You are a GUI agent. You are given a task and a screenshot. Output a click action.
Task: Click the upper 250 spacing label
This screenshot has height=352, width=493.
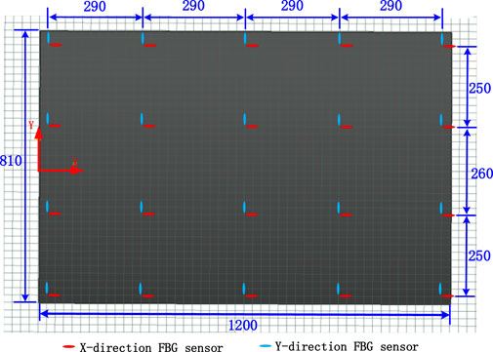point(479,89)
